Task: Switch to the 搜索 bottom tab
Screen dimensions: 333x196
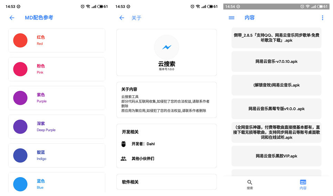Action: coord(250,185)
